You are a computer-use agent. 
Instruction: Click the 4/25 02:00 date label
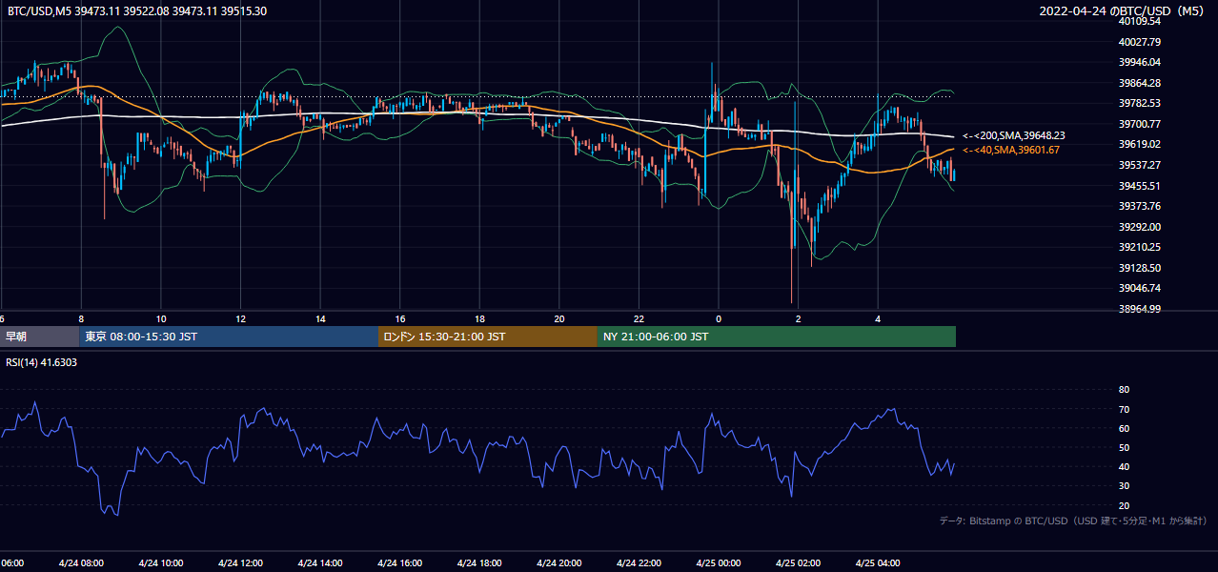(x=798, y=563)
